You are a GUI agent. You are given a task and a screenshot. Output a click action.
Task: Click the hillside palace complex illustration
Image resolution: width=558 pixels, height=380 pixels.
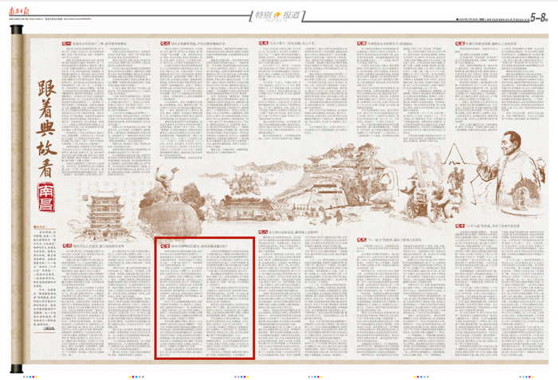click(329, 178)
